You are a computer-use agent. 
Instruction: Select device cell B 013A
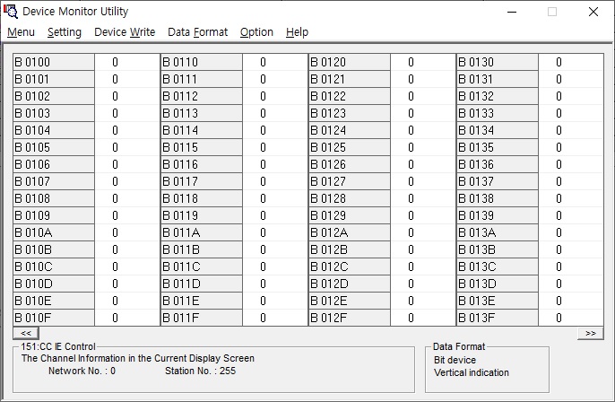click(x=498, y=232)
